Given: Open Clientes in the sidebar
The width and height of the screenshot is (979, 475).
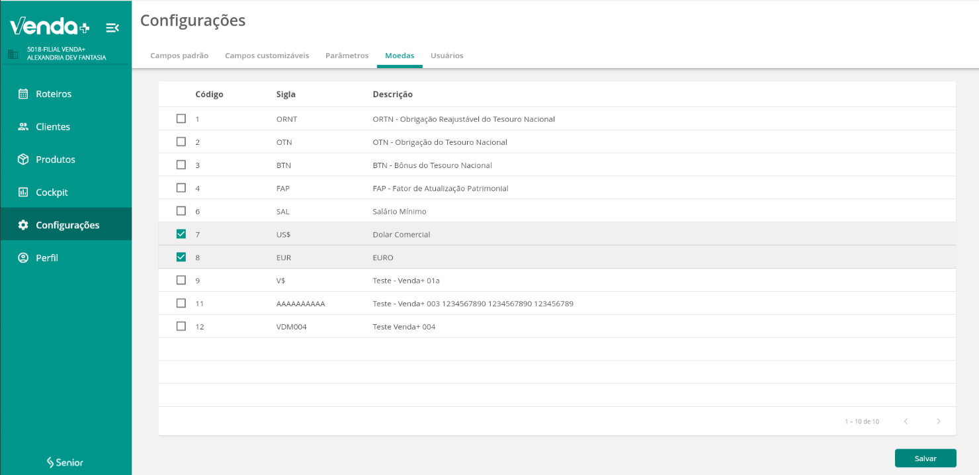Looking at the screenshot, I should point(66,126).
